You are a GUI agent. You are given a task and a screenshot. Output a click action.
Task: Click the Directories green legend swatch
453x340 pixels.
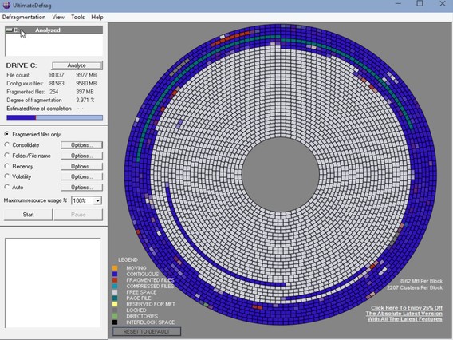tap(115, 316)
